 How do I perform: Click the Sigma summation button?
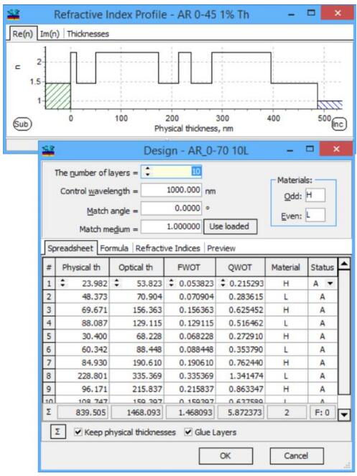tap(57, 431)
